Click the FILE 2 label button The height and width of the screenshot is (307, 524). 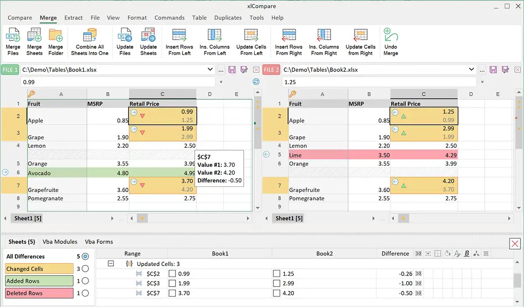click(271, 69)
